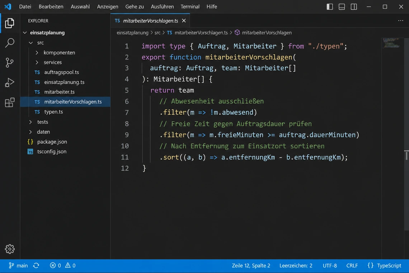
Task: Click the warnings count icon in status bar
Action: (68, 265)
